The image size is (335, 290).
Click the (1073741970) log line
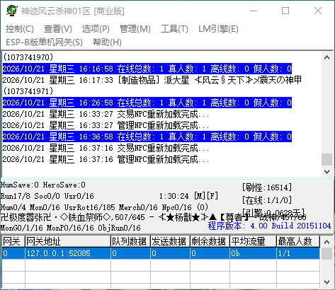click(x=28, y=57)
